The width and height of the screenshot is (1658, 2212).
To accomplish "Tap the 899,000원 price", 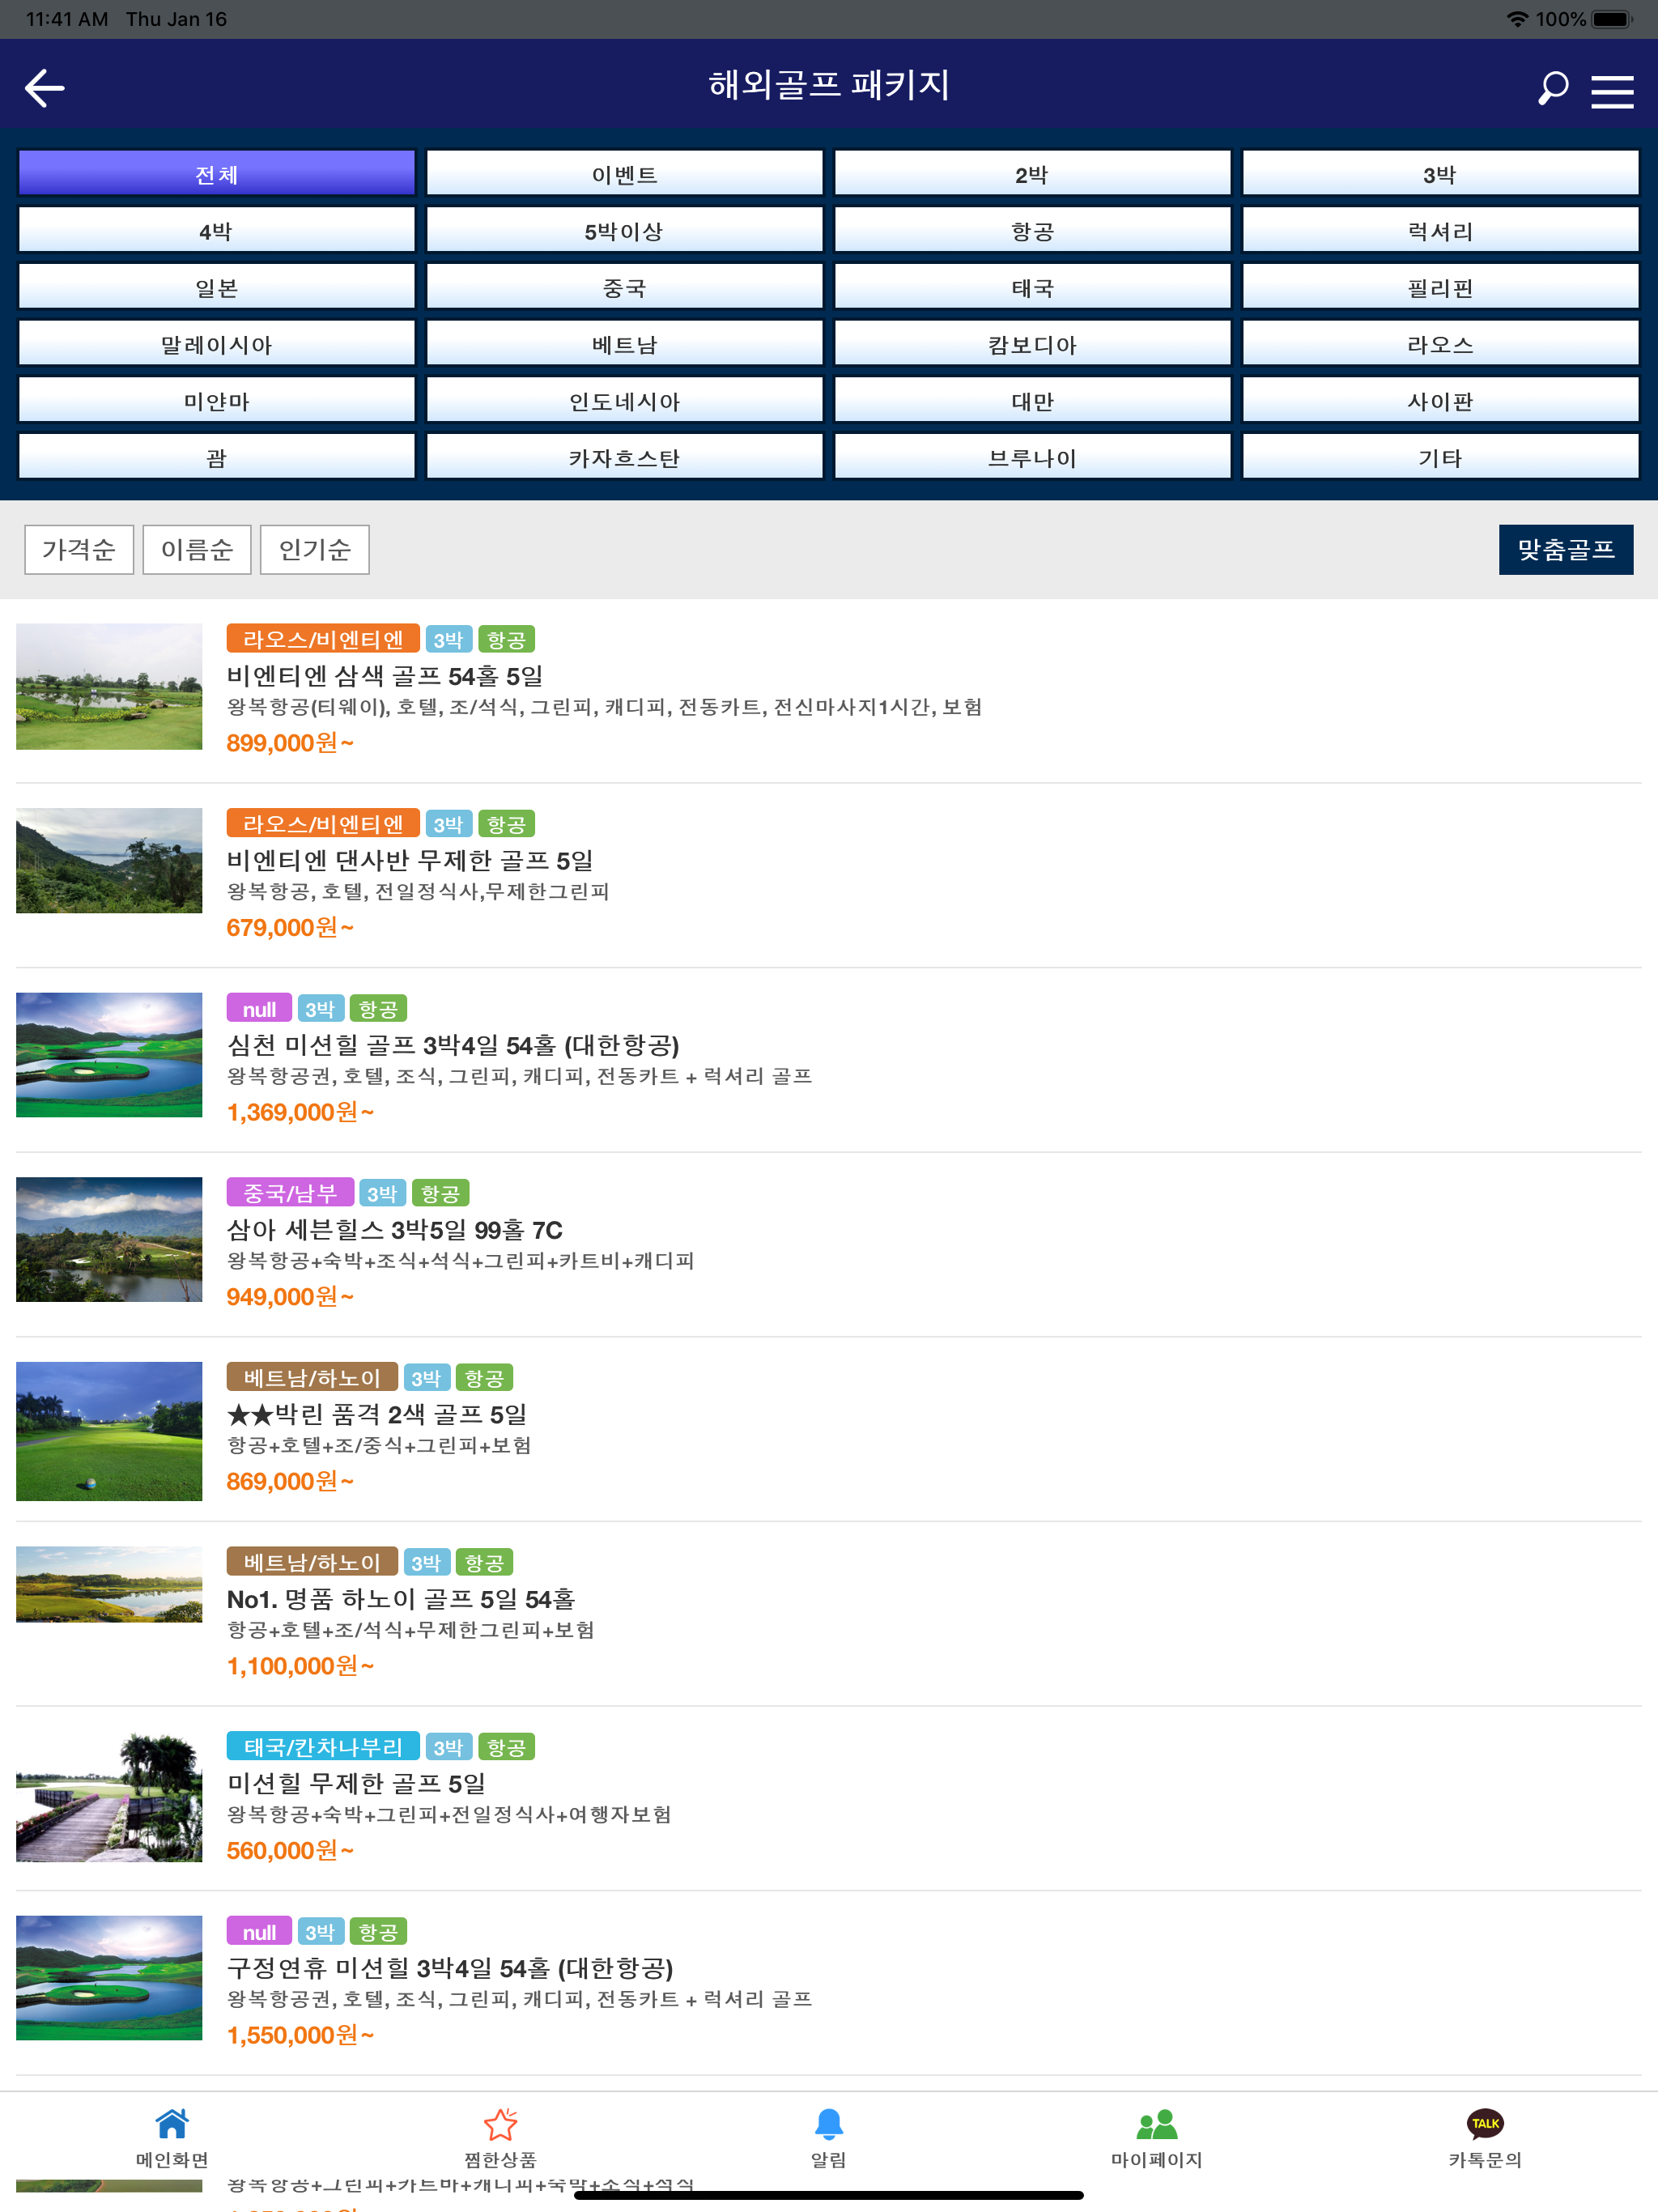I will point(290,743).
